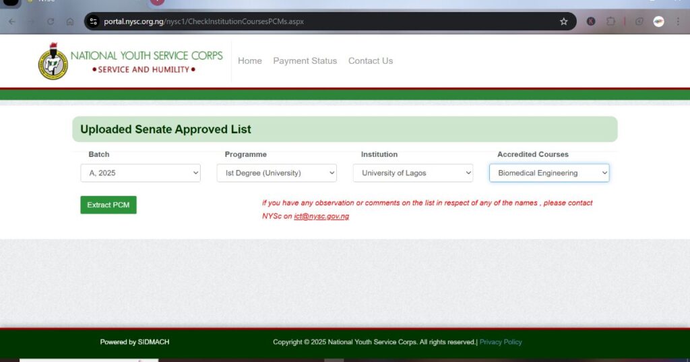Viewport: 690px width, 362px height.
Task: Bookmark this page with the star icon
Action: tap(564, 22)
